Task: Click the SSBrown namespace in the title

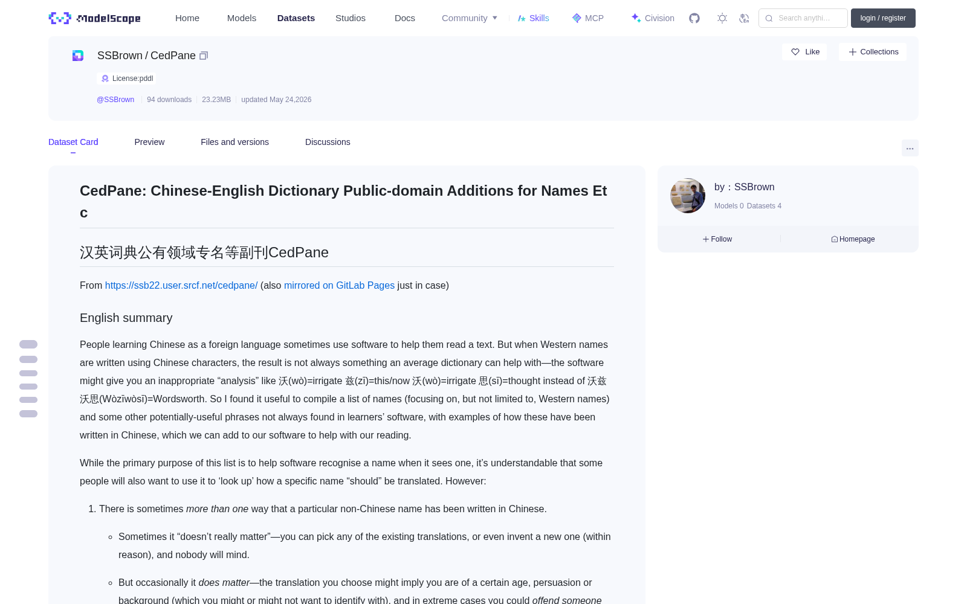Action: (x=120, y=56)
